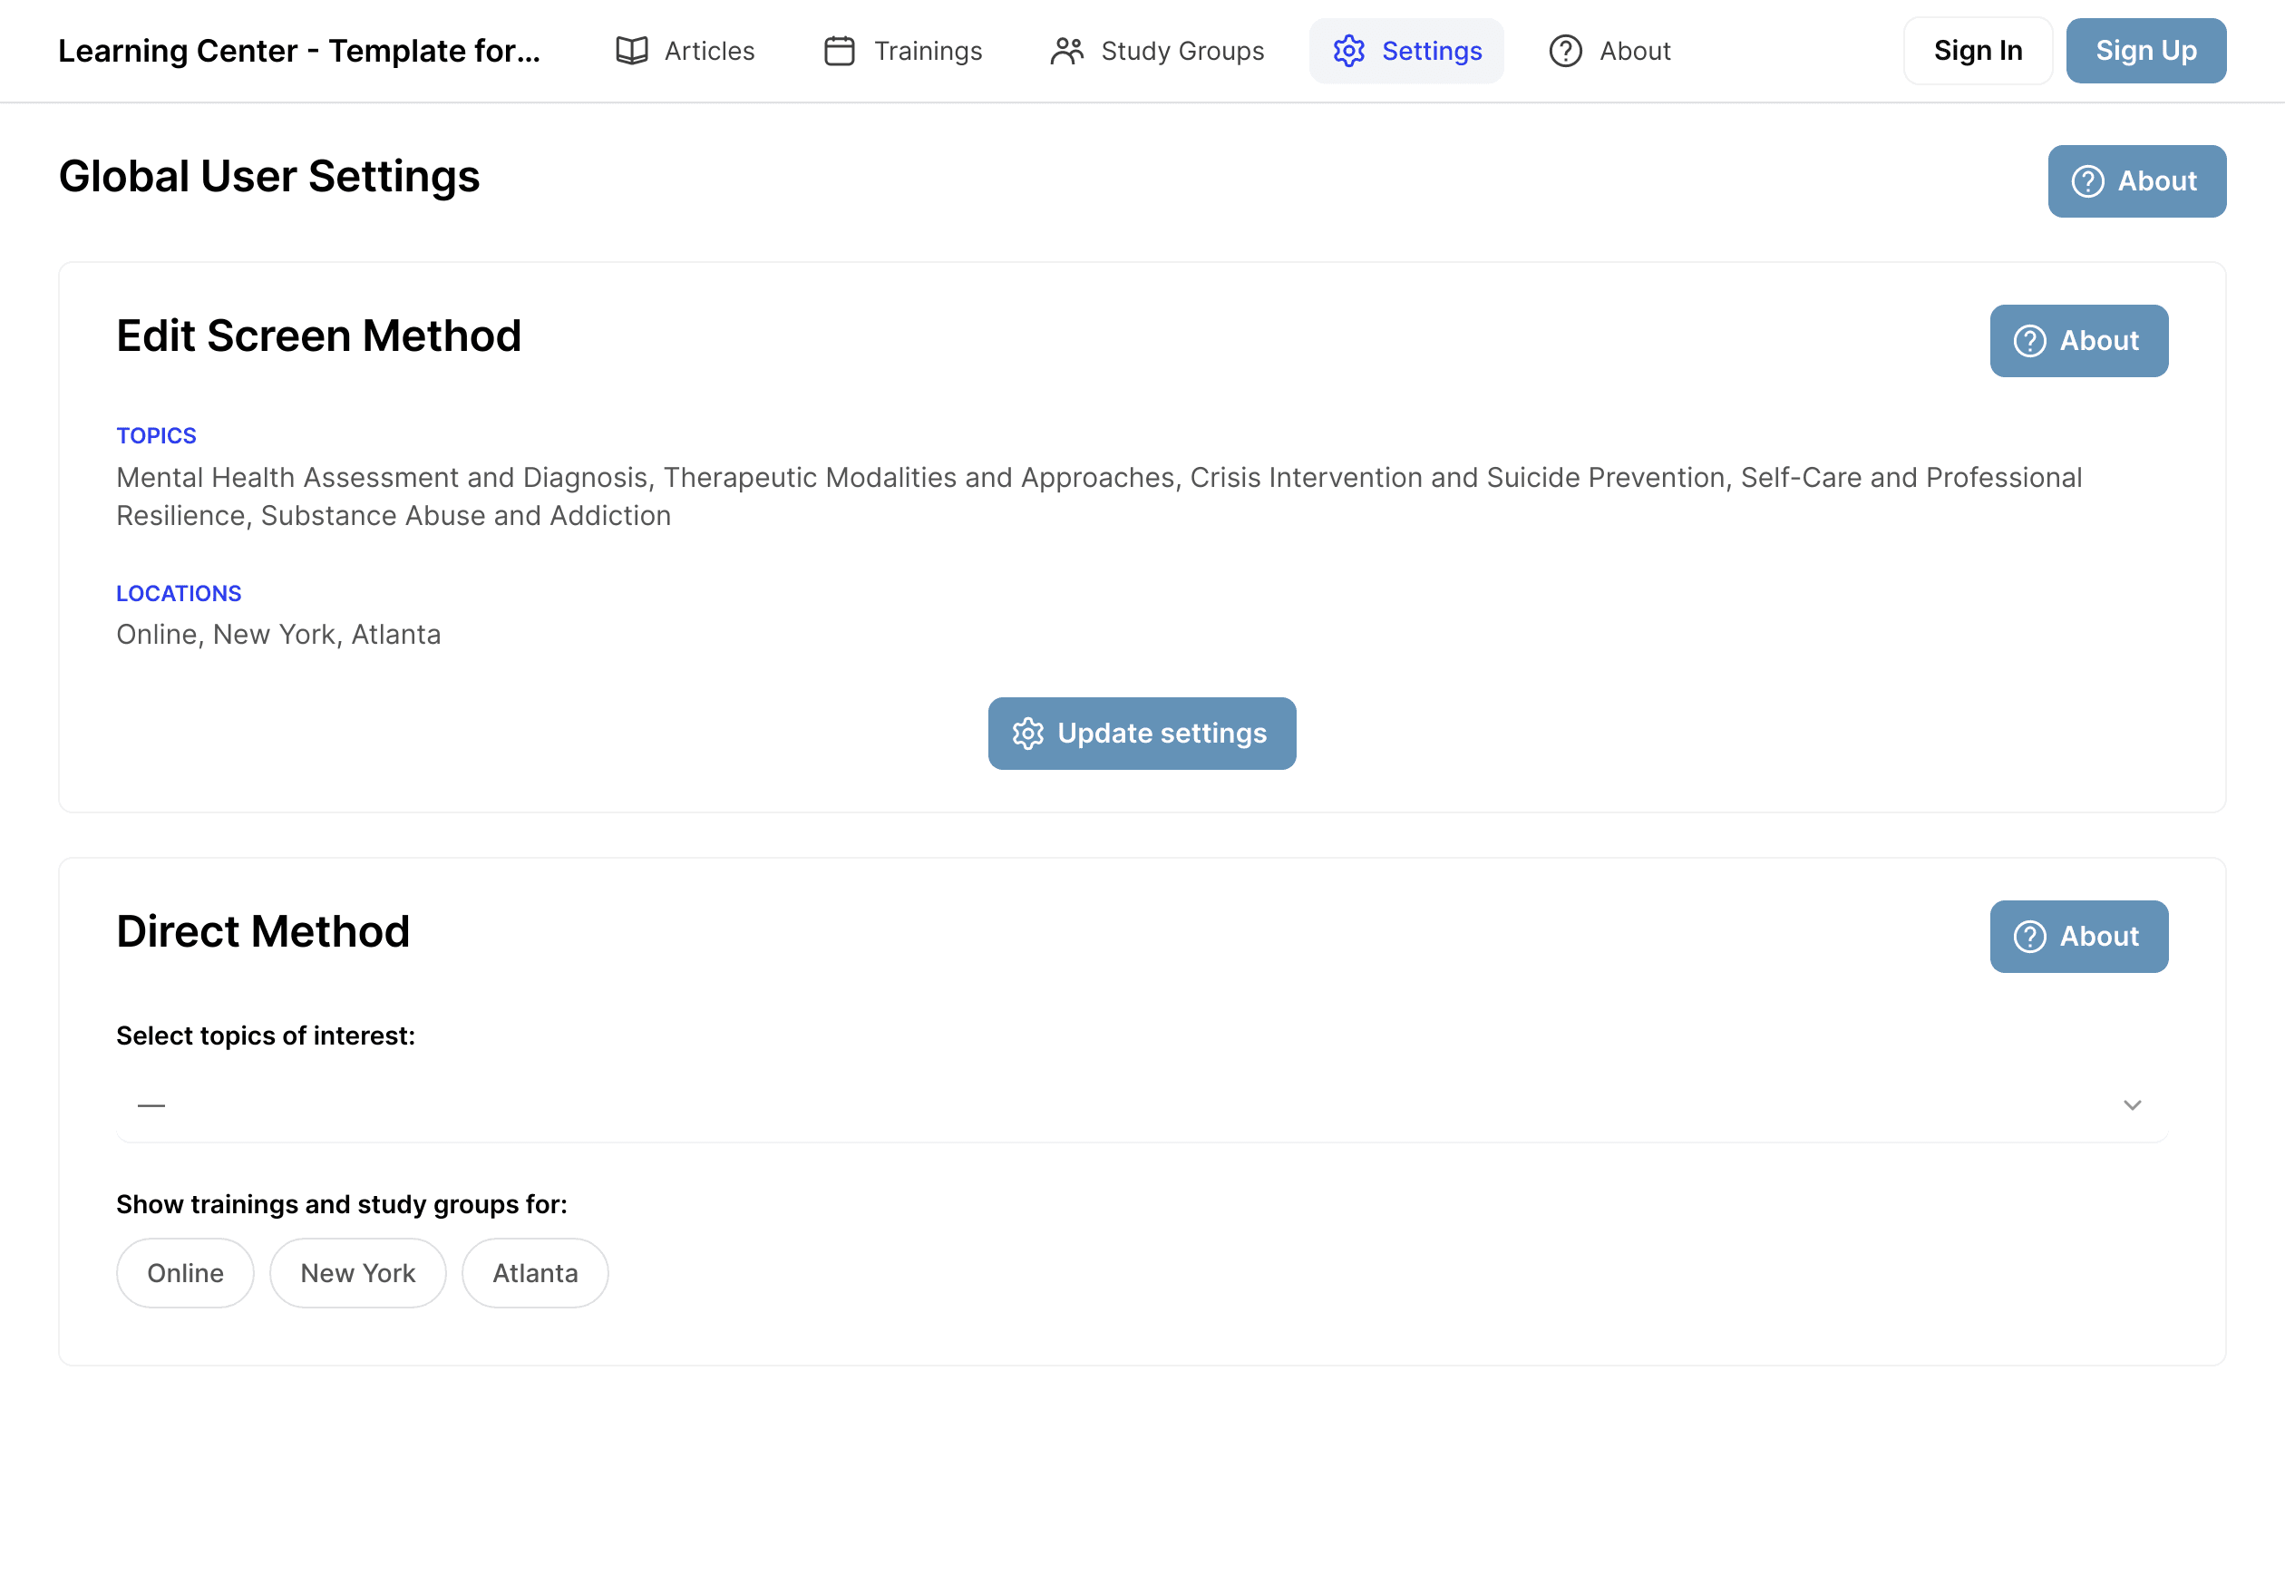
Task: Toggle the Atlanta location pill
Action: point(535,1272)
